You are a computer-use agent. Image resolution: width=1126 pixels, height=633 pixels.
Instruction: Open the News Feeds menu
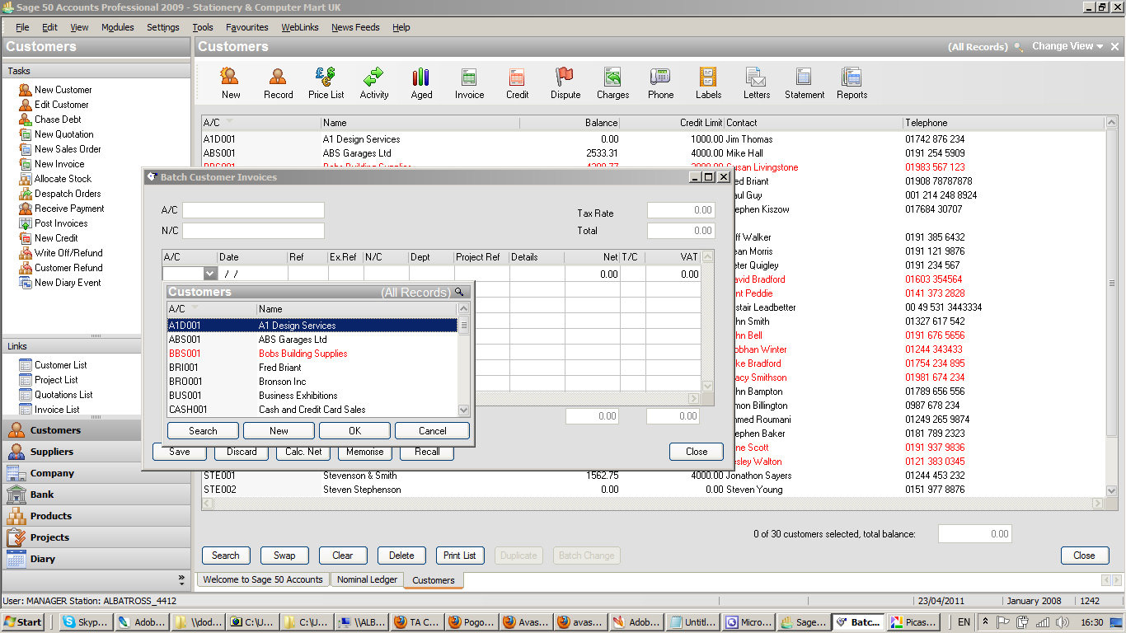(355, 27)
